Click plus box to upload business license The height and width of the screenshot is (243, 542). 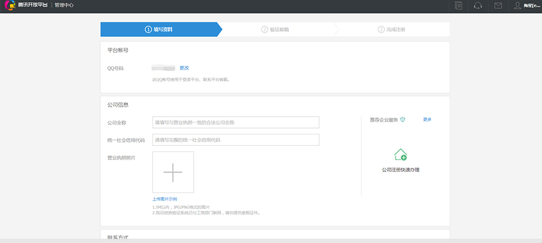coord(173,172)
